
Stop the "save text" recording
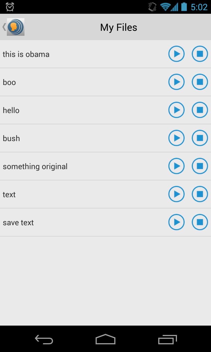pos(200,222)
